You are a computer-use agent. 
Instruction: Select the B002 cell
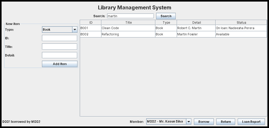point(91,34)
